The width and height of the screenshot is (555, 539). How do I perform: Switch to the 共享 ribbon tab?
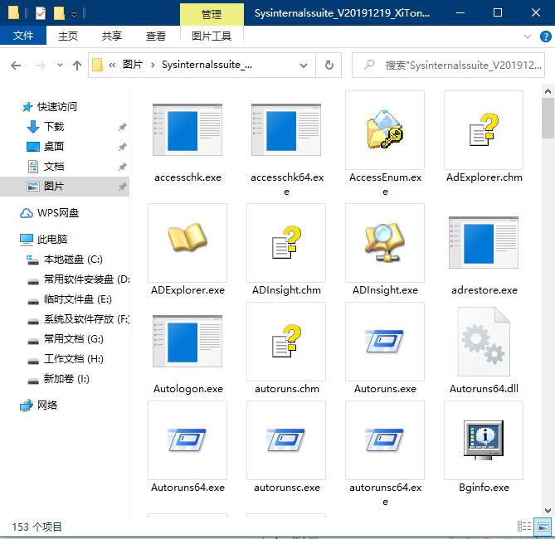pyautogui.click(x=111, y=36)
